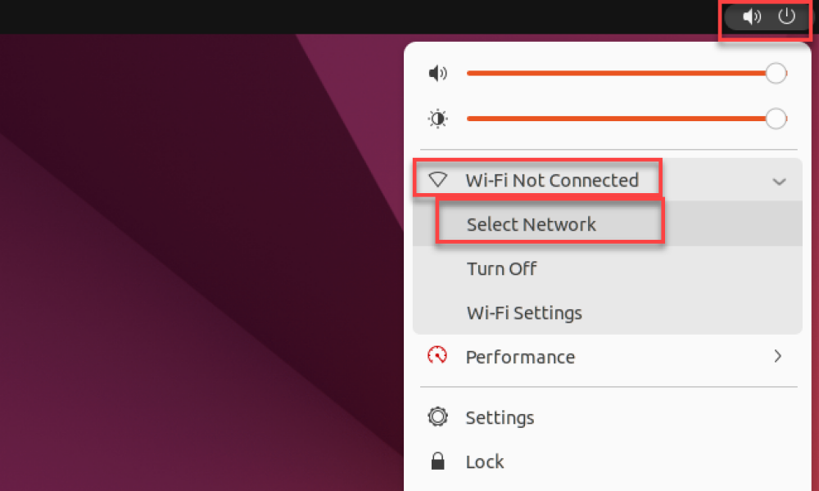The width and height of the screenshot is (819, 491).
Task: Lock the screen
Action: [608, 462]
